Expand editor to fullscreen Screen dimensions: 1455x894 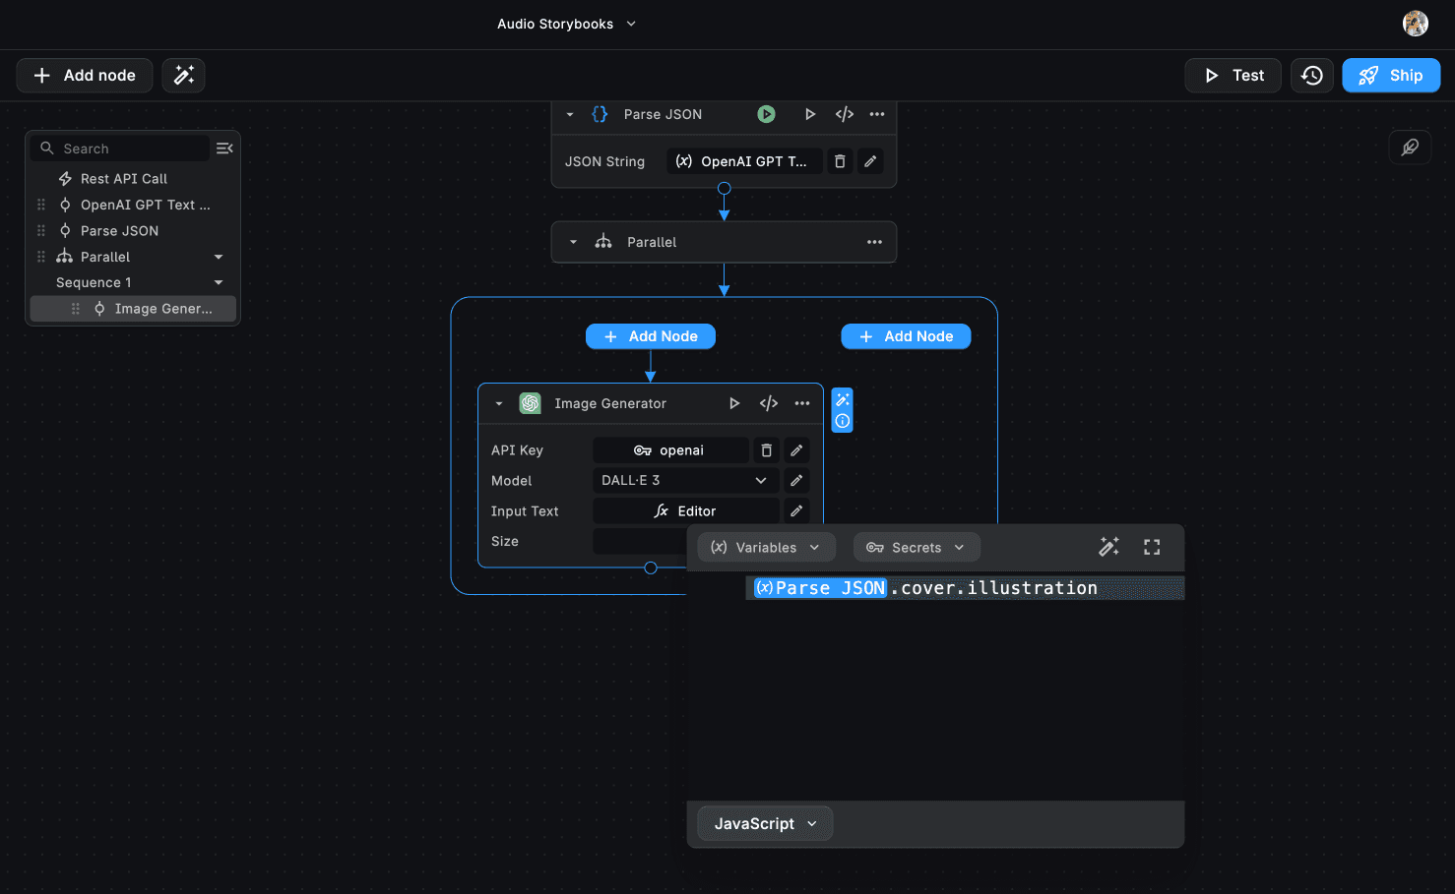click(x=1151, y=548)
